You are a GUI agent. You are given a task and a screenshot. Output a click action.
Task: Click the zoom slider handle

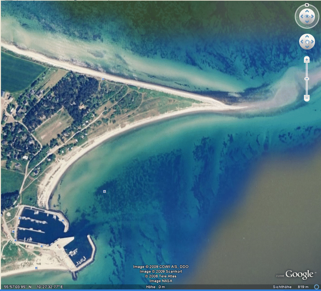coord(306,79)
